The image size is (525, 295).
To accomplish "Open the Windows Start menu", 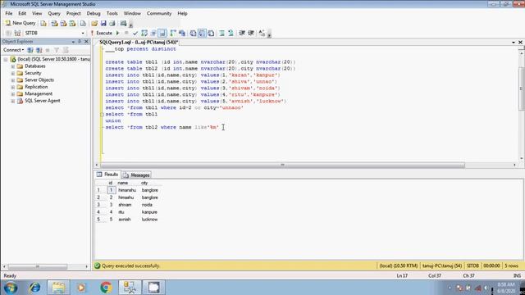I will 11,288.
